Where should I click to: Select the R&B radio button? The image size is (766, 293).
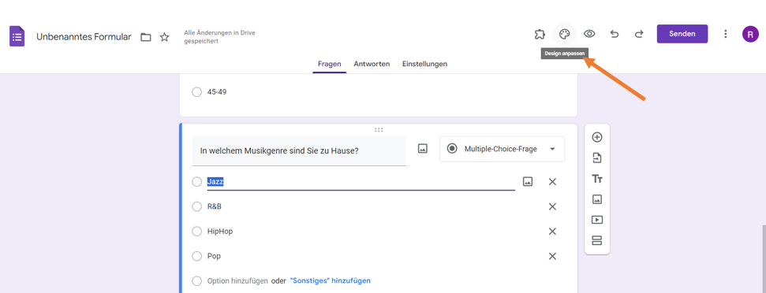click(197, 206)
